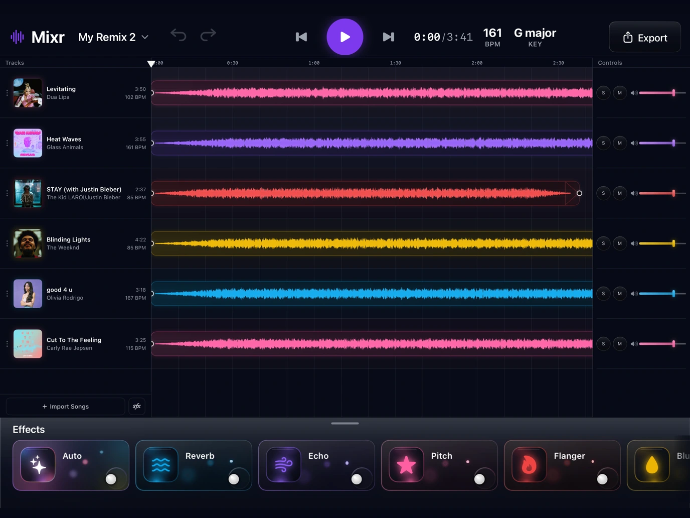Image resolution: width=690 pixels, height=518 pixels.
Task: Click the Mixr waveform logo icon
Action: [x=17, y=37]
